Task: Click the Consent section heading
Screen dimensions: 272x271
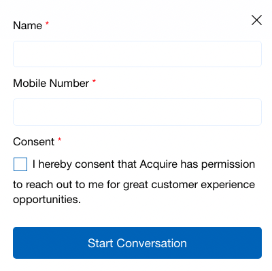Action: [x=34, y=142]
